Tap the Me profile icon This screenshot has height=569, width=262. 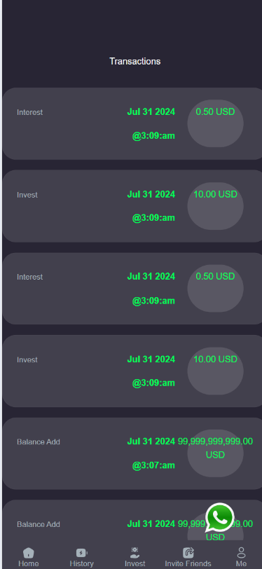241,553
